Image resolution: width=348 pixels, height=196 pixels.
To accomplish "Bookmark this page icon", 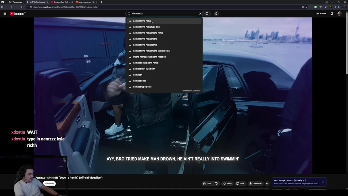I will (306, 7).
